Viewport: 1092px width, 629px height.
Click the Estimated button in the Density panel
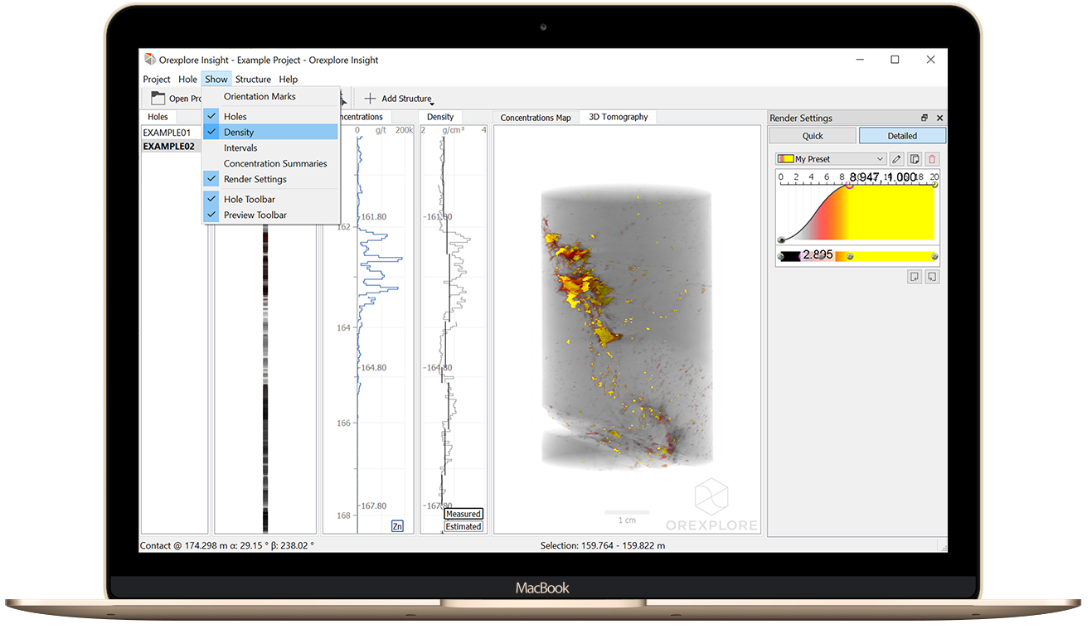463,525
